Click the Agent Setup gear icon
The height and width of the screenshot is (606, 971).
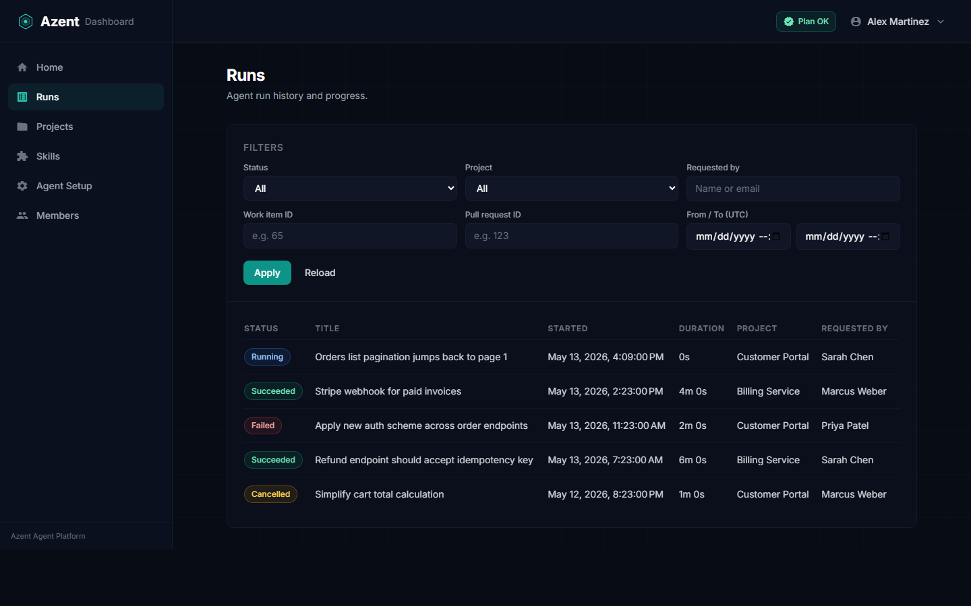coord(22,186)
